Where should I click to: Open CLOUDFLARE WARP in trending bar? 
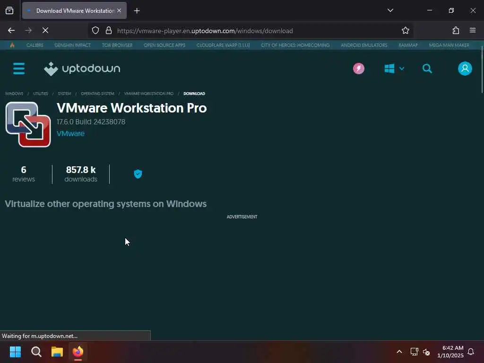223,45
